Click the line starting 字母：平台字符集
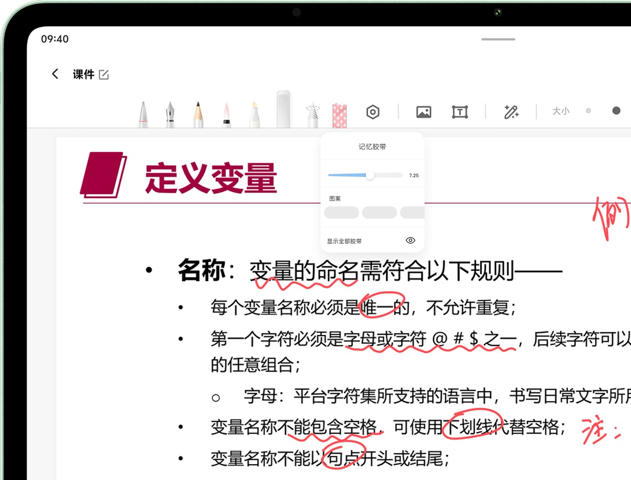This screenshot has height=480, width=631. pos(437,396)
